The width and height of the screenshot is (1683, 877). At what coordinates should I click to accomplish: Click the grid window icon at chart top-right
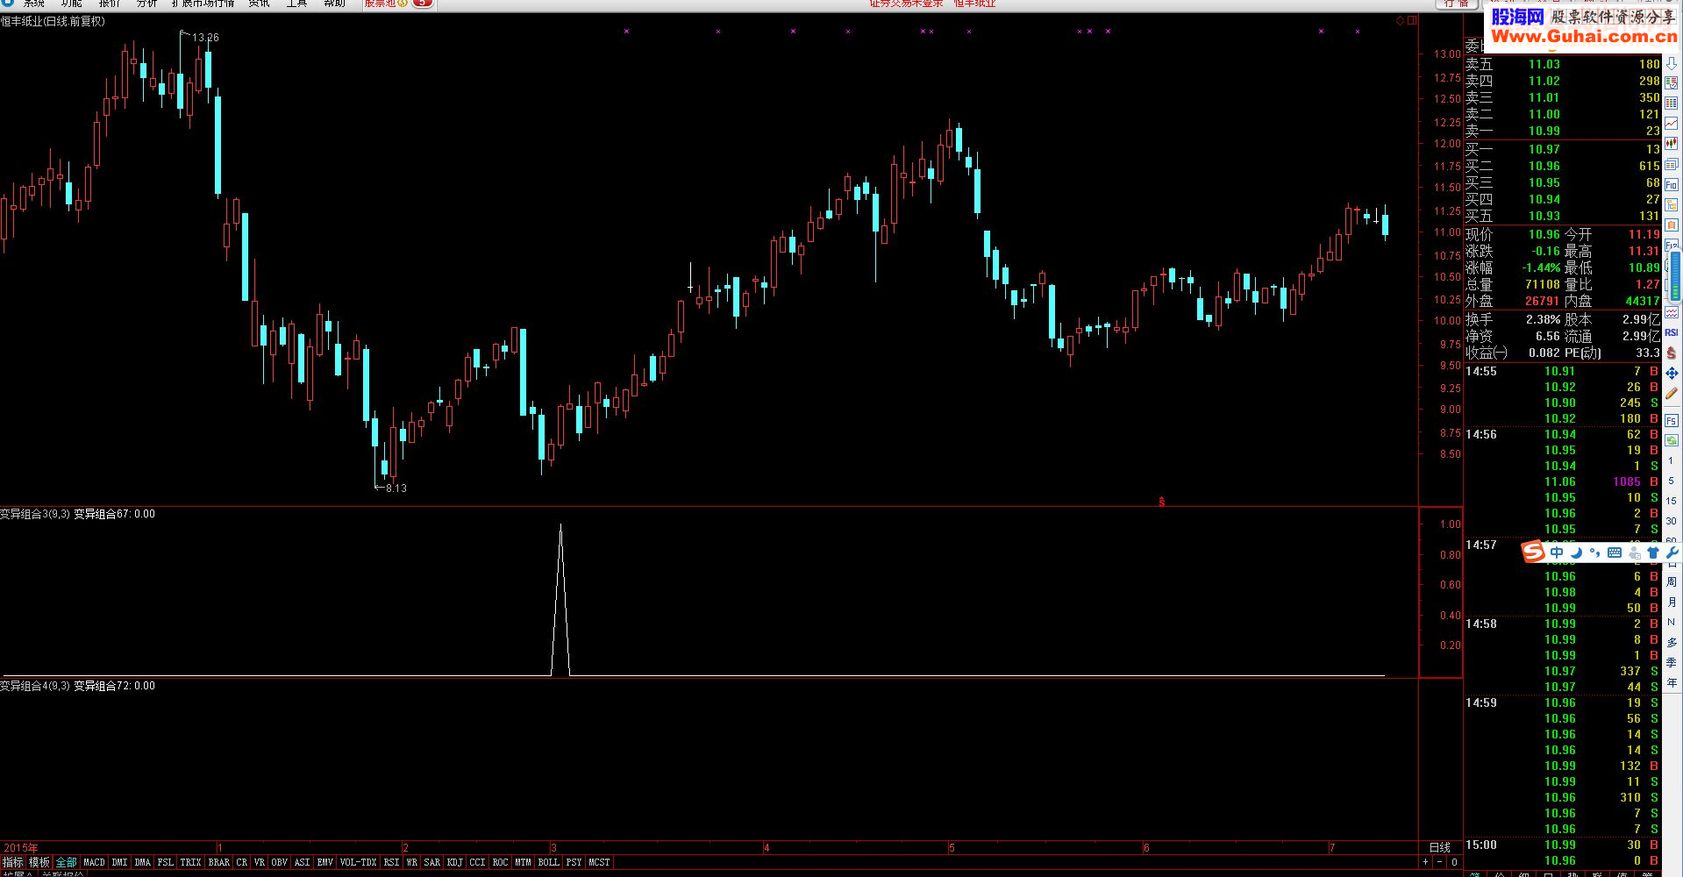pyautogui.click(x=1412, y=21)
